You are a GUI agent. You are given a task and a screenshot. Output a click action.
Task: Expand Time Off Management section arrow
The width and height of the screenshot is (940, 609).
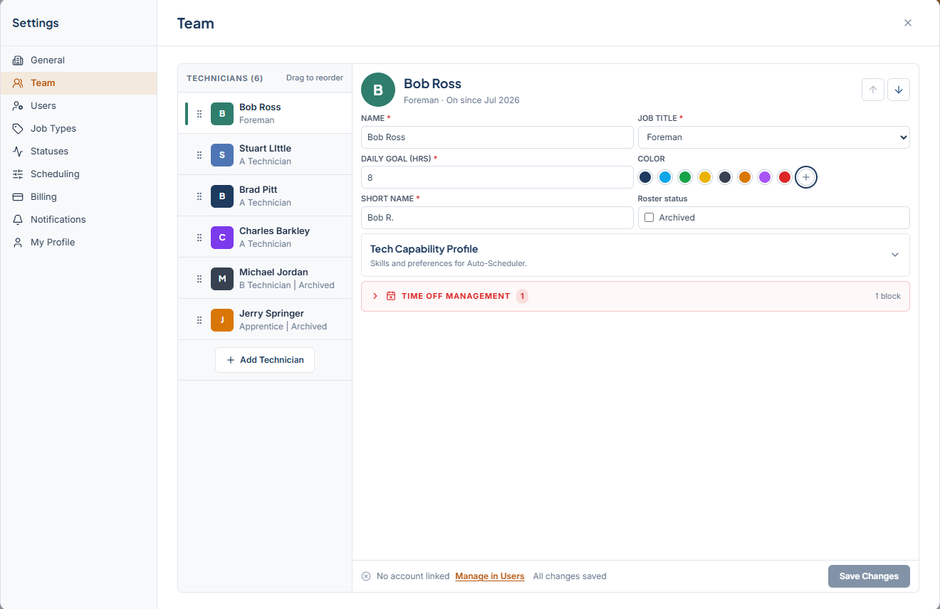click(375, 296)
